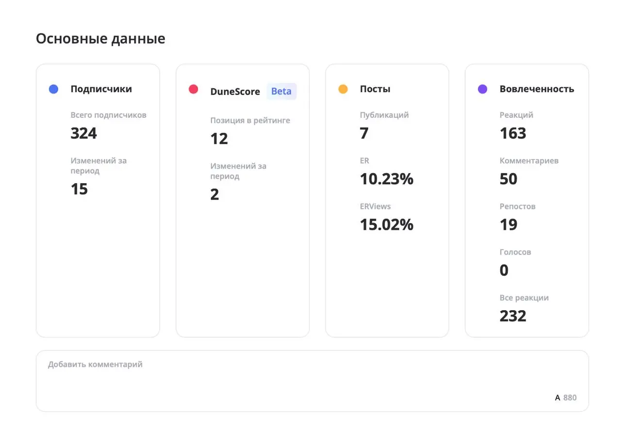Click the Репостов label
This screenshot has width=621, height=426.
point(518,206)
